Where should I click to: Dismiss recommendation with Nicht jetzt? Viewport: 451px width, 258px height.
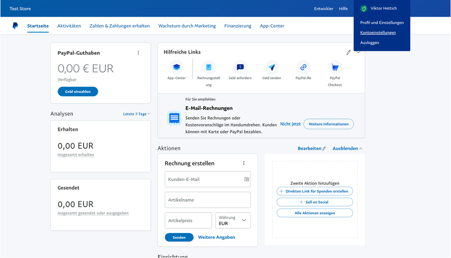pos(290,124)
